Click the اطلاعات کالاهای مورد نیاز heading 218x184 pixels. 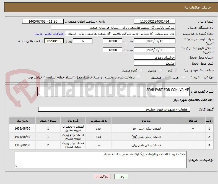tap(193, 100)
